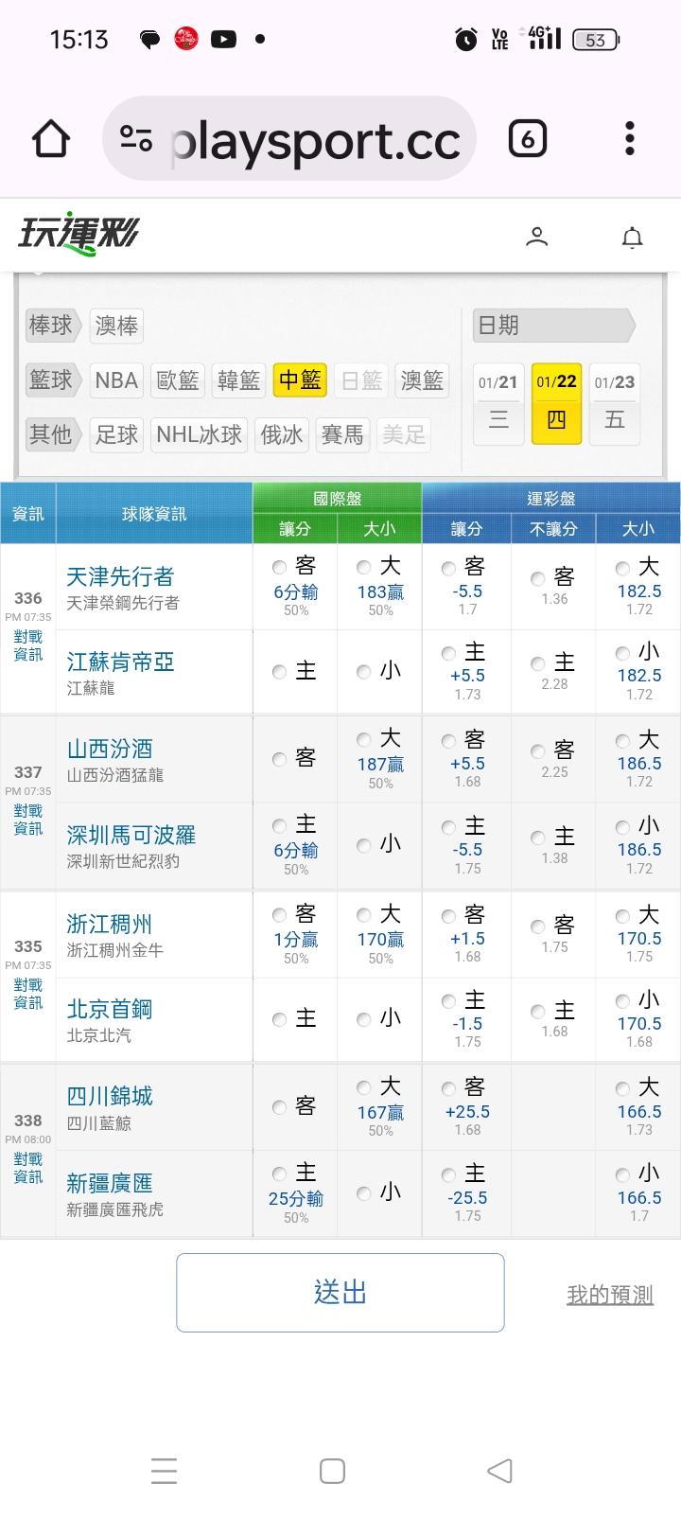Image resolution: width=681 pixels, height=1518 pixels.
Task: Select 大 187贏 for game 337
Action: (364, 740)
